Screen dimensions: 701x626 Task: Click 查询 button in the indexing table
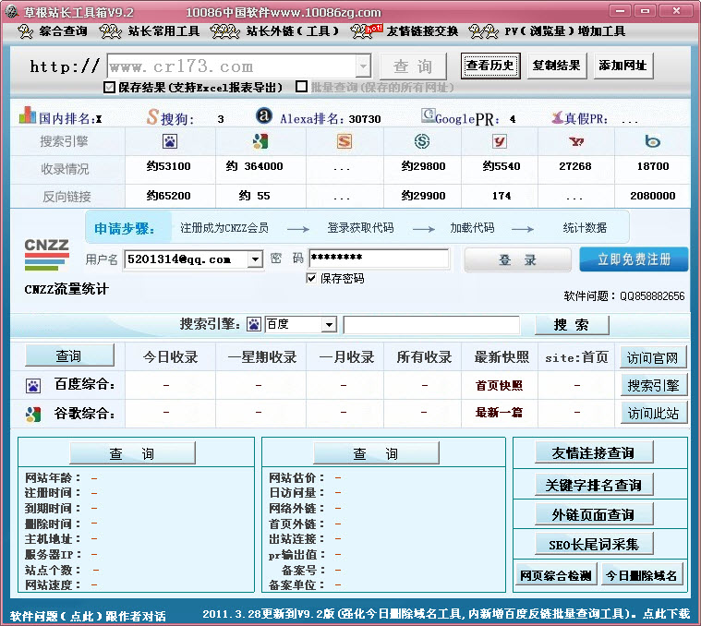tap(69, 355)
